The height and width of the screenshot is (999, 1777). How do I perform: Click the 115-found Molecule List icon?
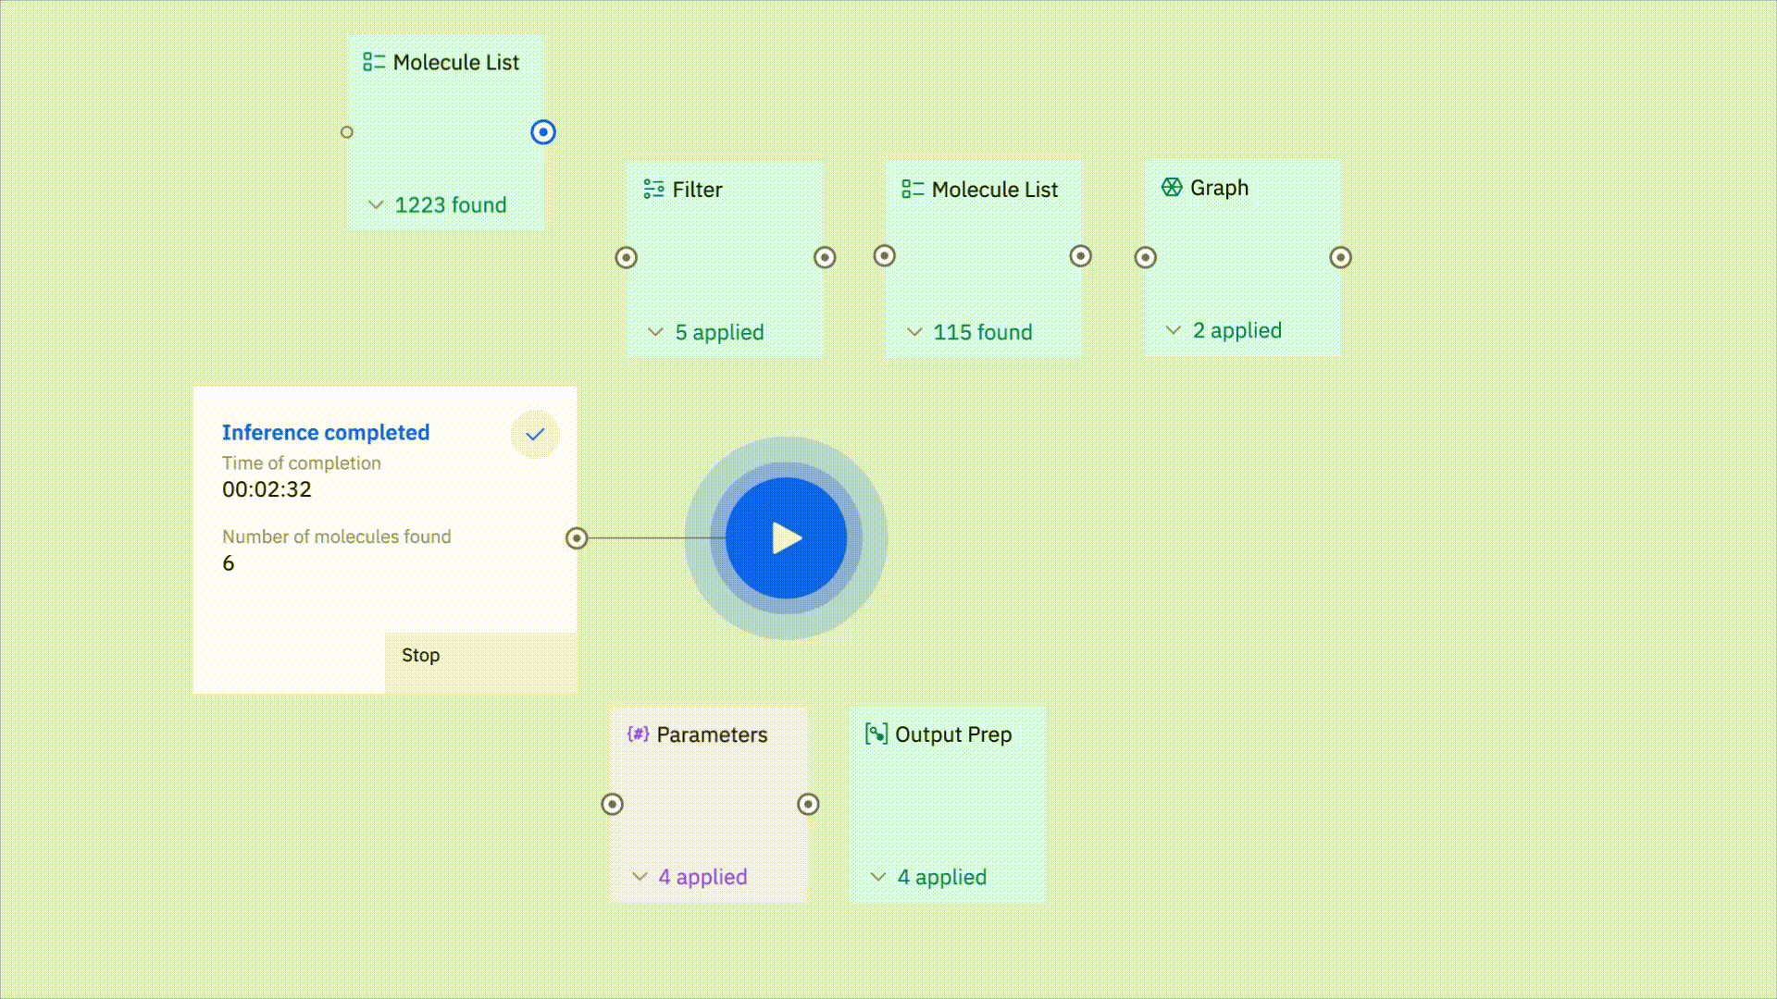(x=913, y=190)
